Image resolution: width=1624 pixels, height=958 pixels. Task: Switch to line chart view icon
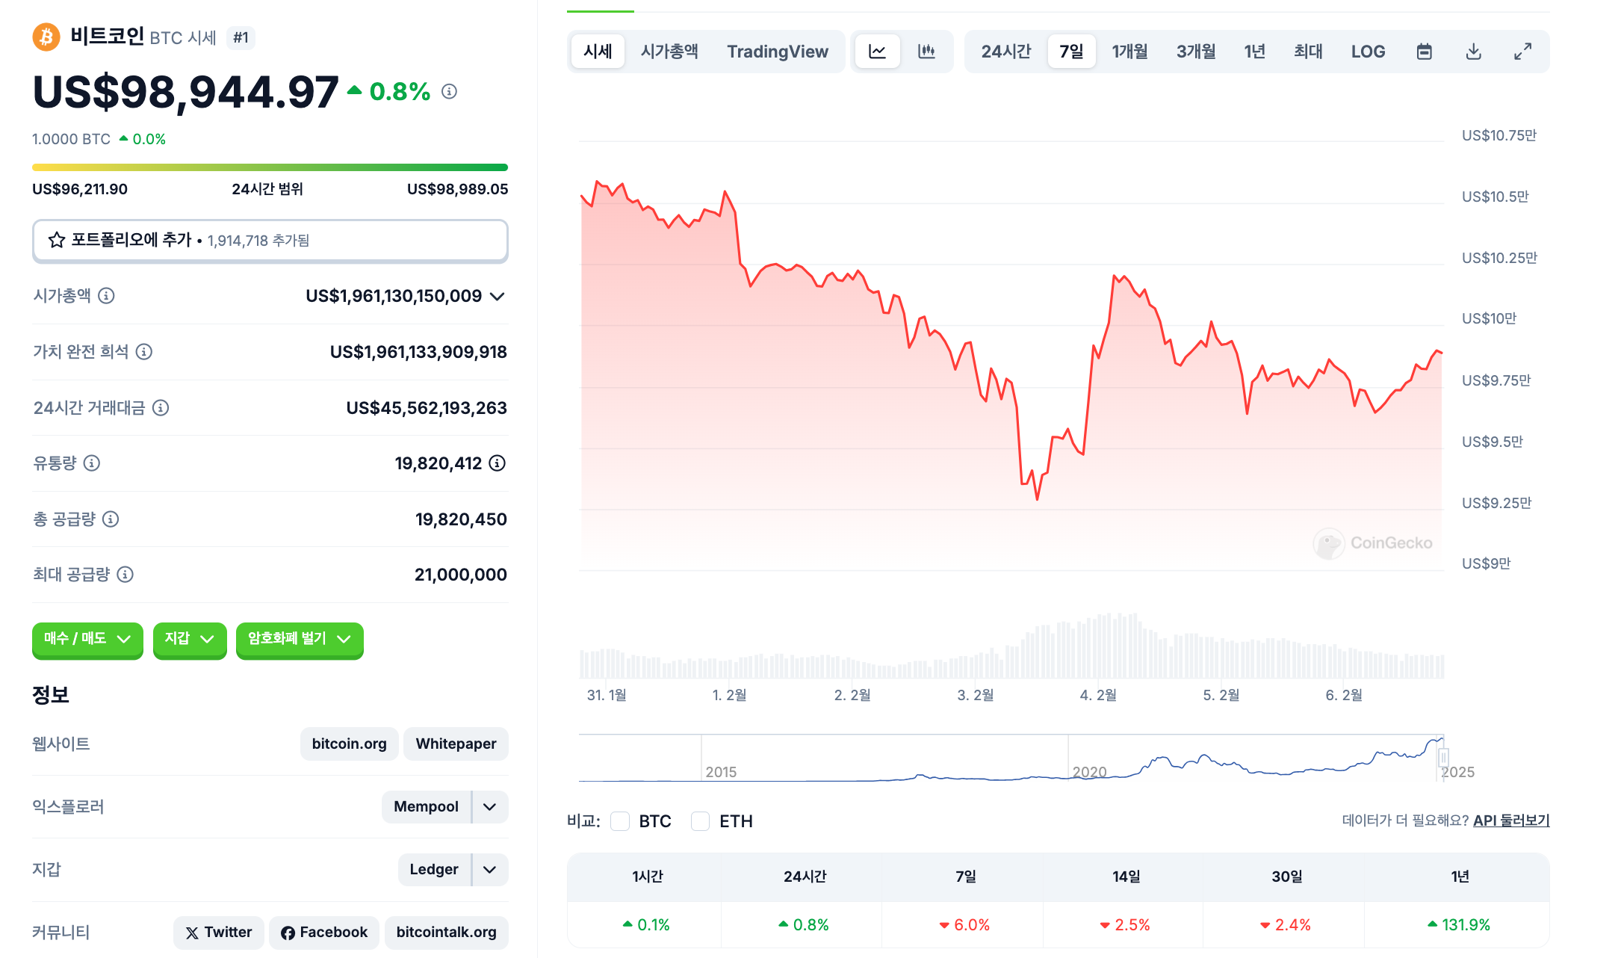click(x=878, y=52)
